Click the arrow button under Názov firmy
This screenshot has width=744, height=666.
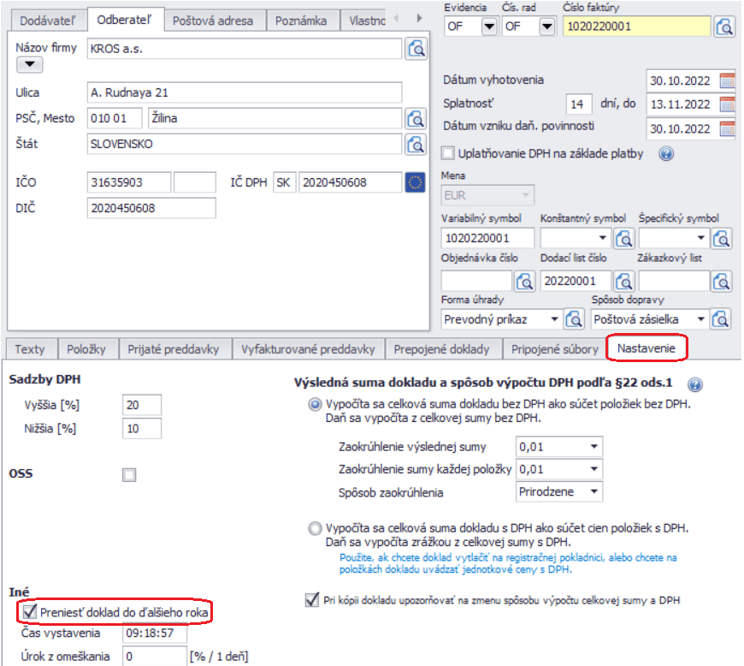[29, 64]
